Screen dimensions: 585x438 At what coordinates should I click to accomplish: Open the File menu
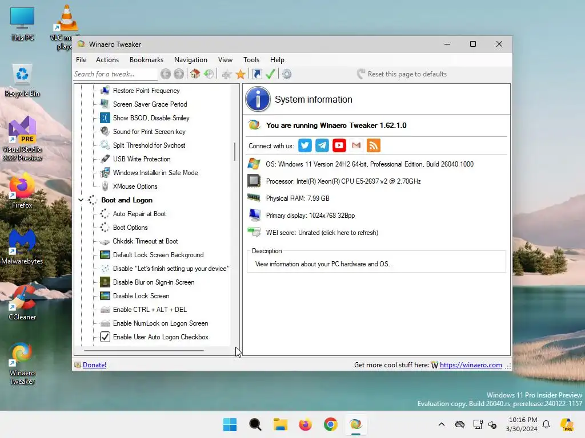[81, 60]
